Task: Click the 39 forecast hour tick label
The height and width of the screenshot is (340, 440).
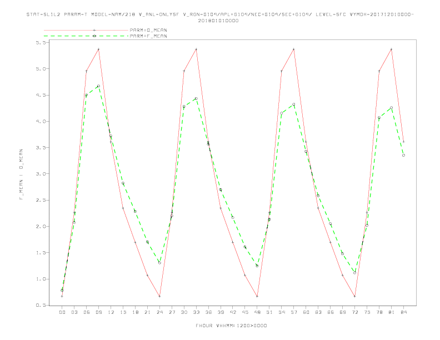Action: pos(221,312)
